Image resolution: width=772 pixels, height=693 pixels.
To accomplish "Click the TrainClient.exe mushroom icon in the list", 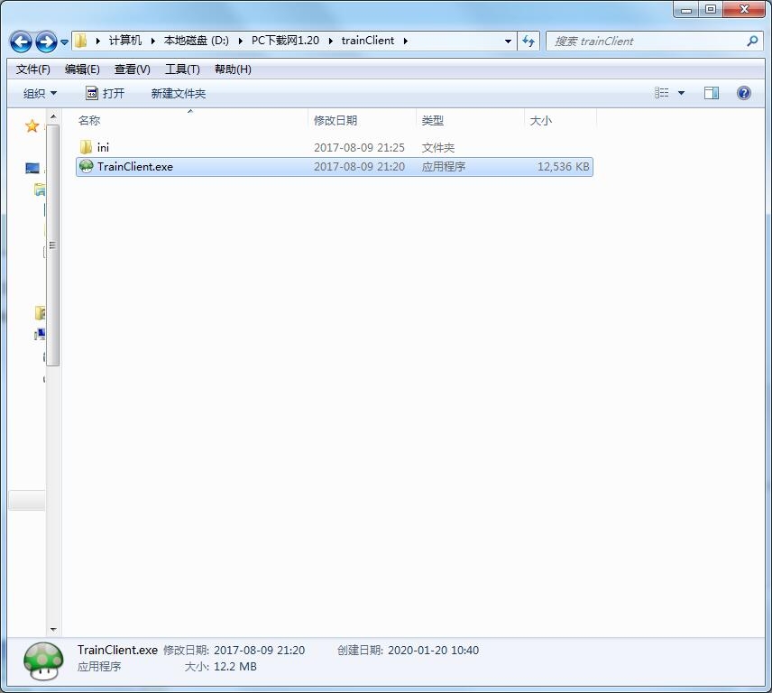I will coord(87,166).
